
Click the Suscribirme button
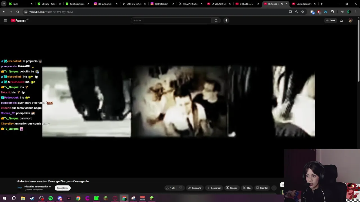62,188
